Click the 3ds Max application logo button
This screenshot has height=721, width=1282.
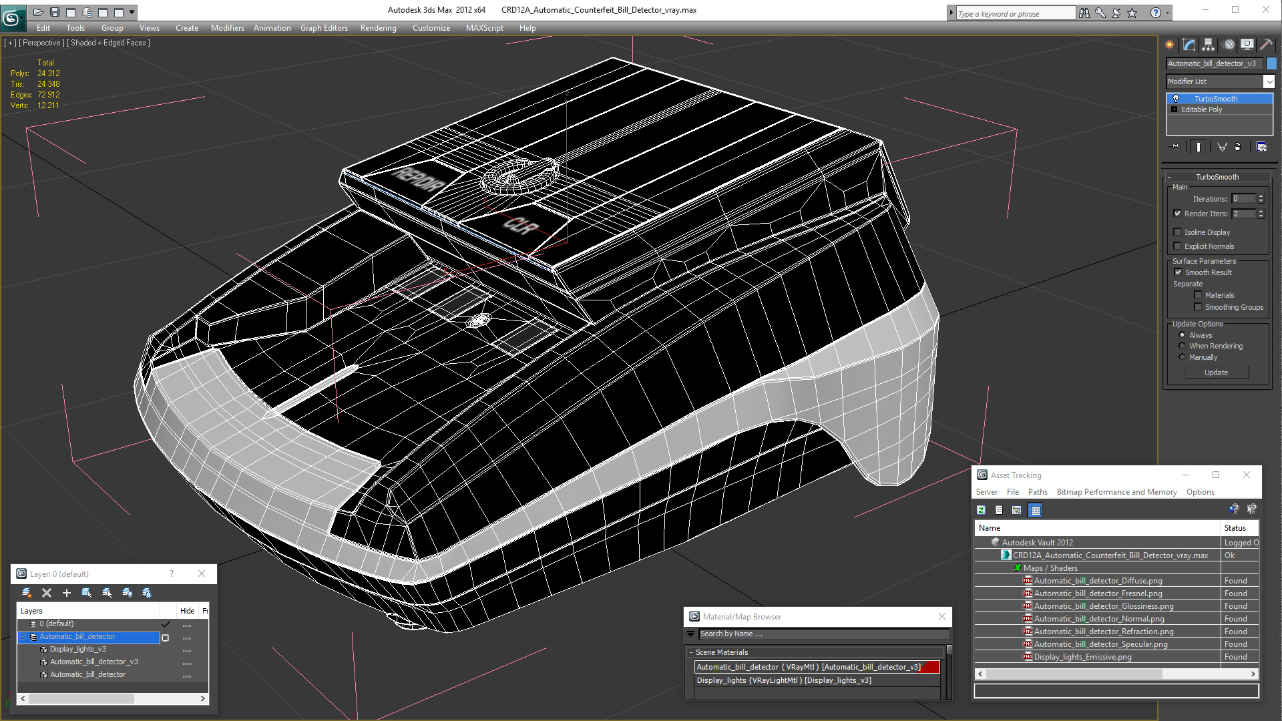(13, 17)
